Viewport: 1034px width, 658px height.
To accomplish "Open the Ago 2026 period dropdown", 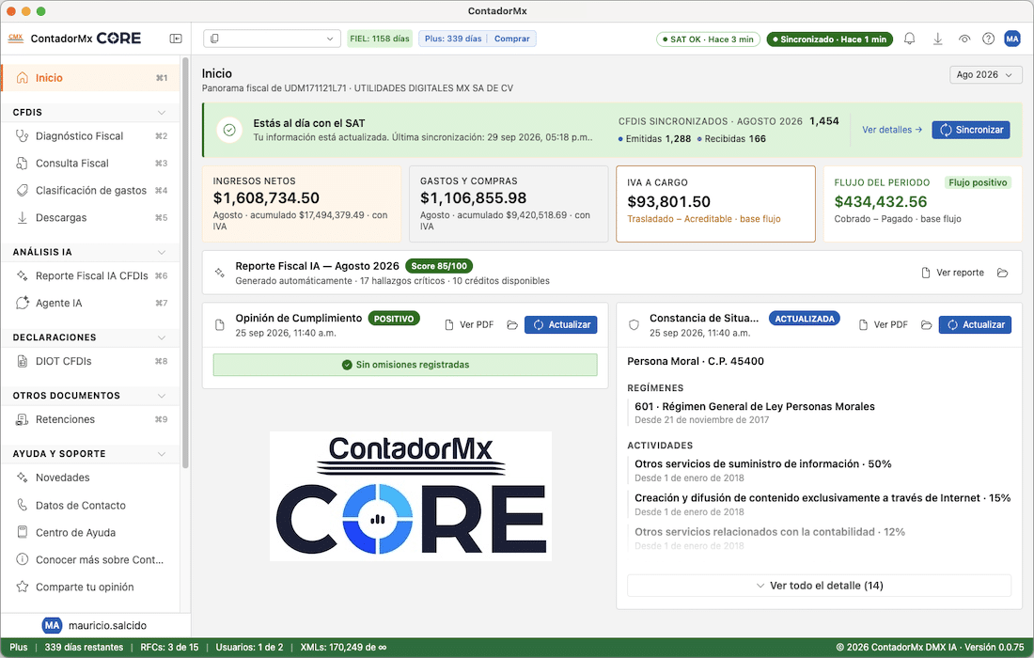I will click(x=985, y=75).
